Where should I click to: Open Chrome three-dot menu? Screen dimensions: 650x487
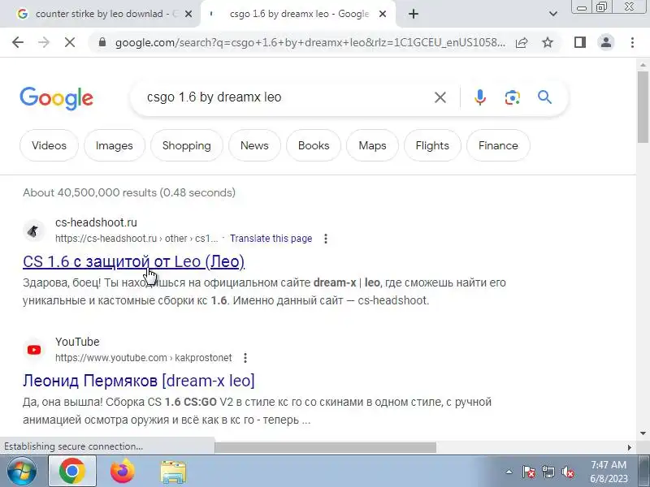pos(632,42)
